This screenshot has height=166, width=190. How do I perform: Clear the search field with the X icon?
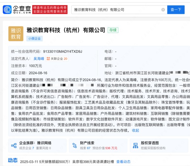[163, 10]
